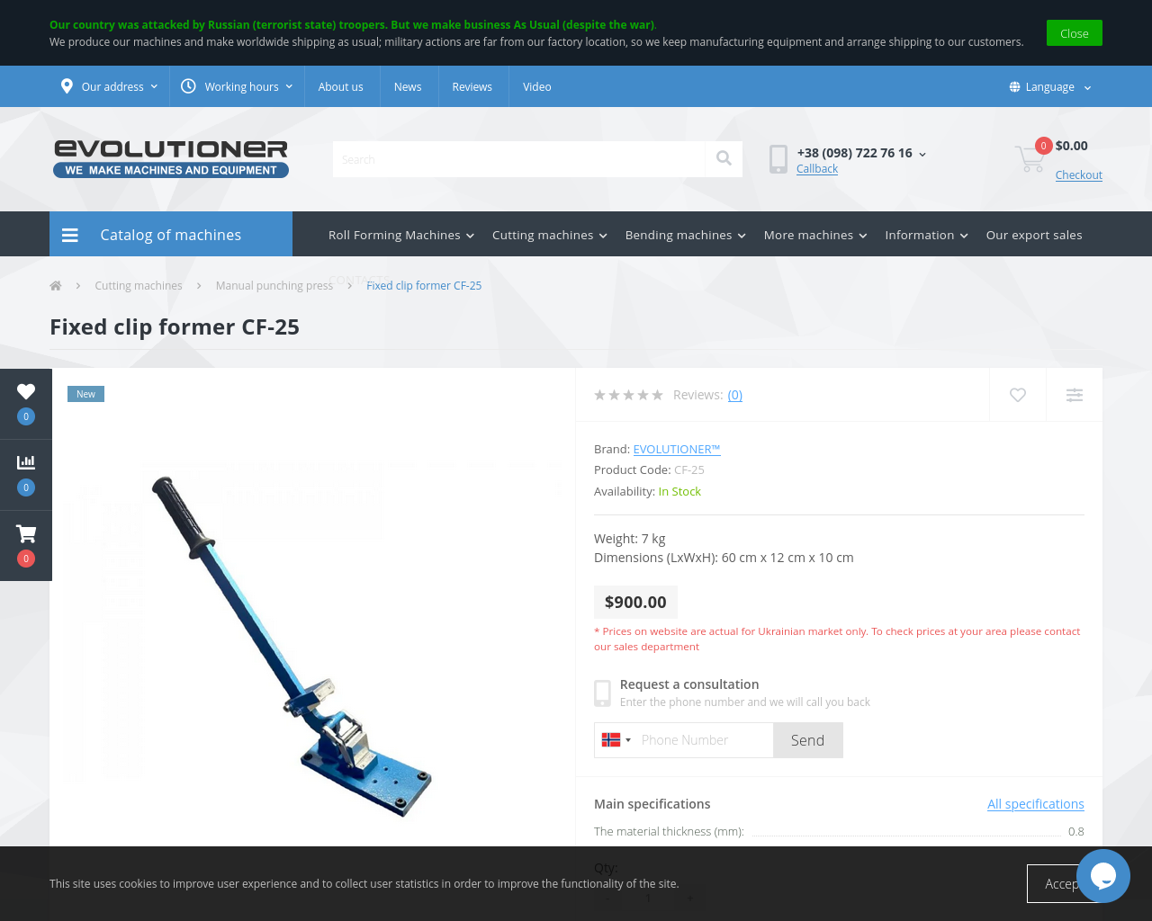Open the sidebar compare chart icon
The height and width of the screenshot is (921, 1152).
pyautogui.click(x=26, y=462)
